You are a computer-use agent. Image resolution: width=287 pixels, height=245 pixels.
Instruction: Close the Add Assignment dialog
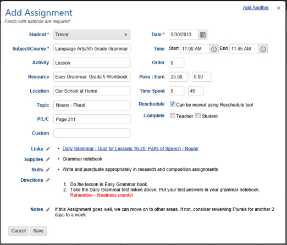coord(279,8)
